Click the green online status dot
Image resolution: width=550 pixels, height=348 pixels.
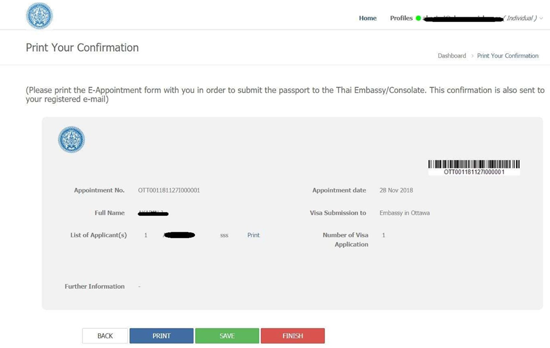(x=418, y=18)
